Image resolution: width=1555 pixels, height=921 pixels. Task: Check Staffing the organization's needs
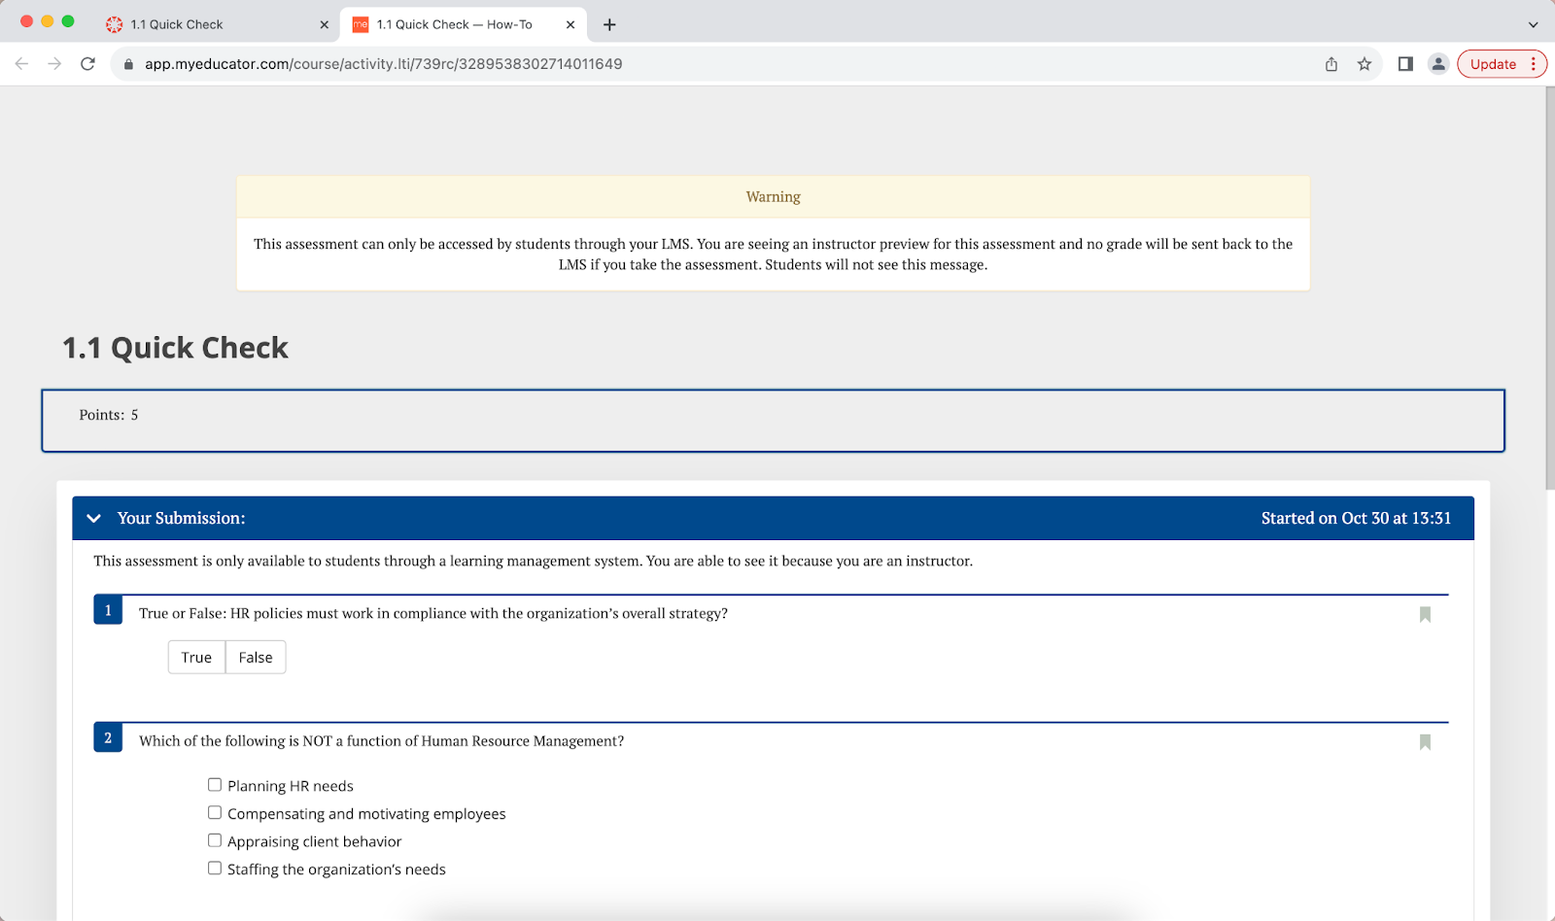click(x=215, y=868)
